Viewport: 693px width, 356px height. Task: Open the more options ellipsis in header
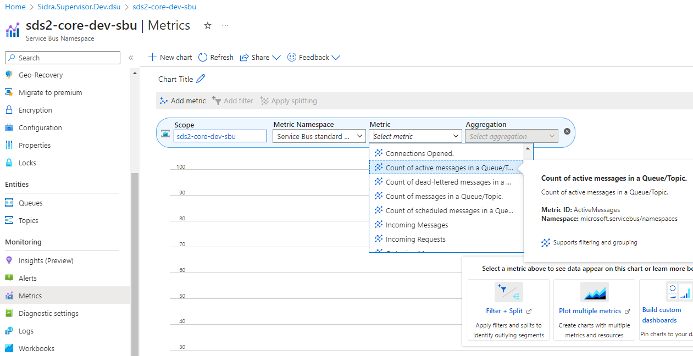tap(225, 26)
